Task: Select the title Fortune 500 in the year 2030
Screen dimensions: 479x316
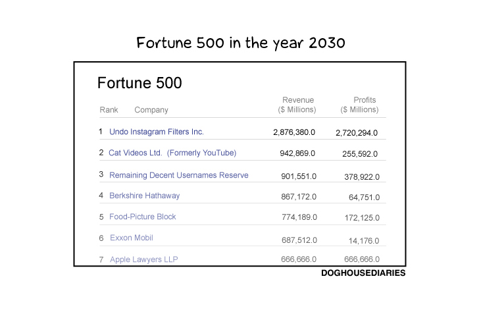Action: tap(241, 43)
